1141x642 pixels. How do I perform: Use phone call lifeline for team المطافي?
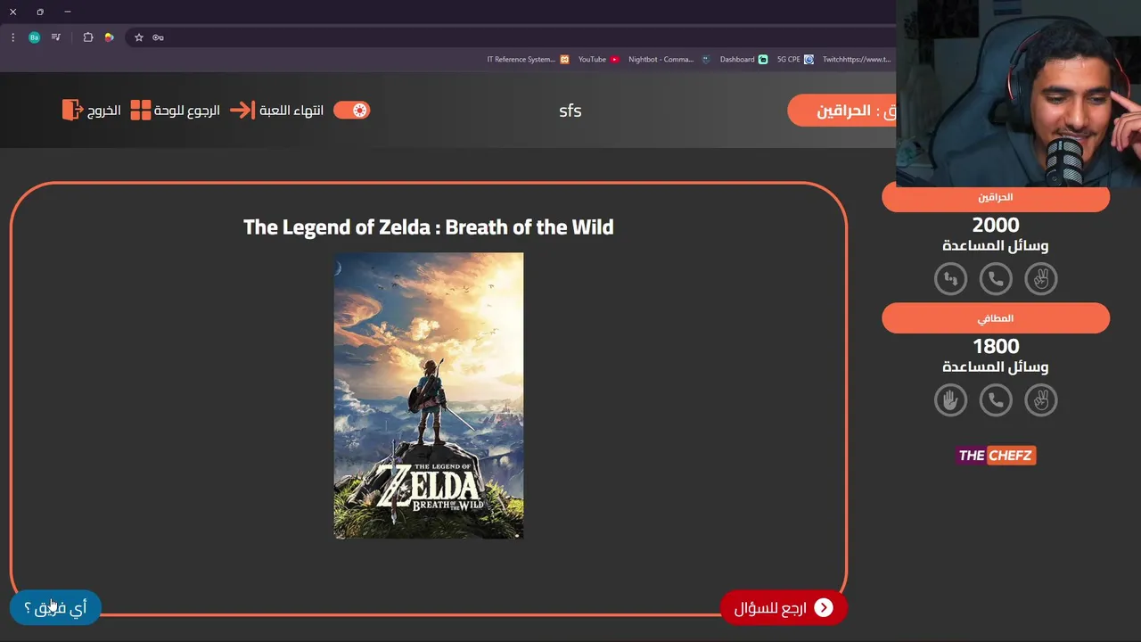pyautogui.click(x=996, y=400)
